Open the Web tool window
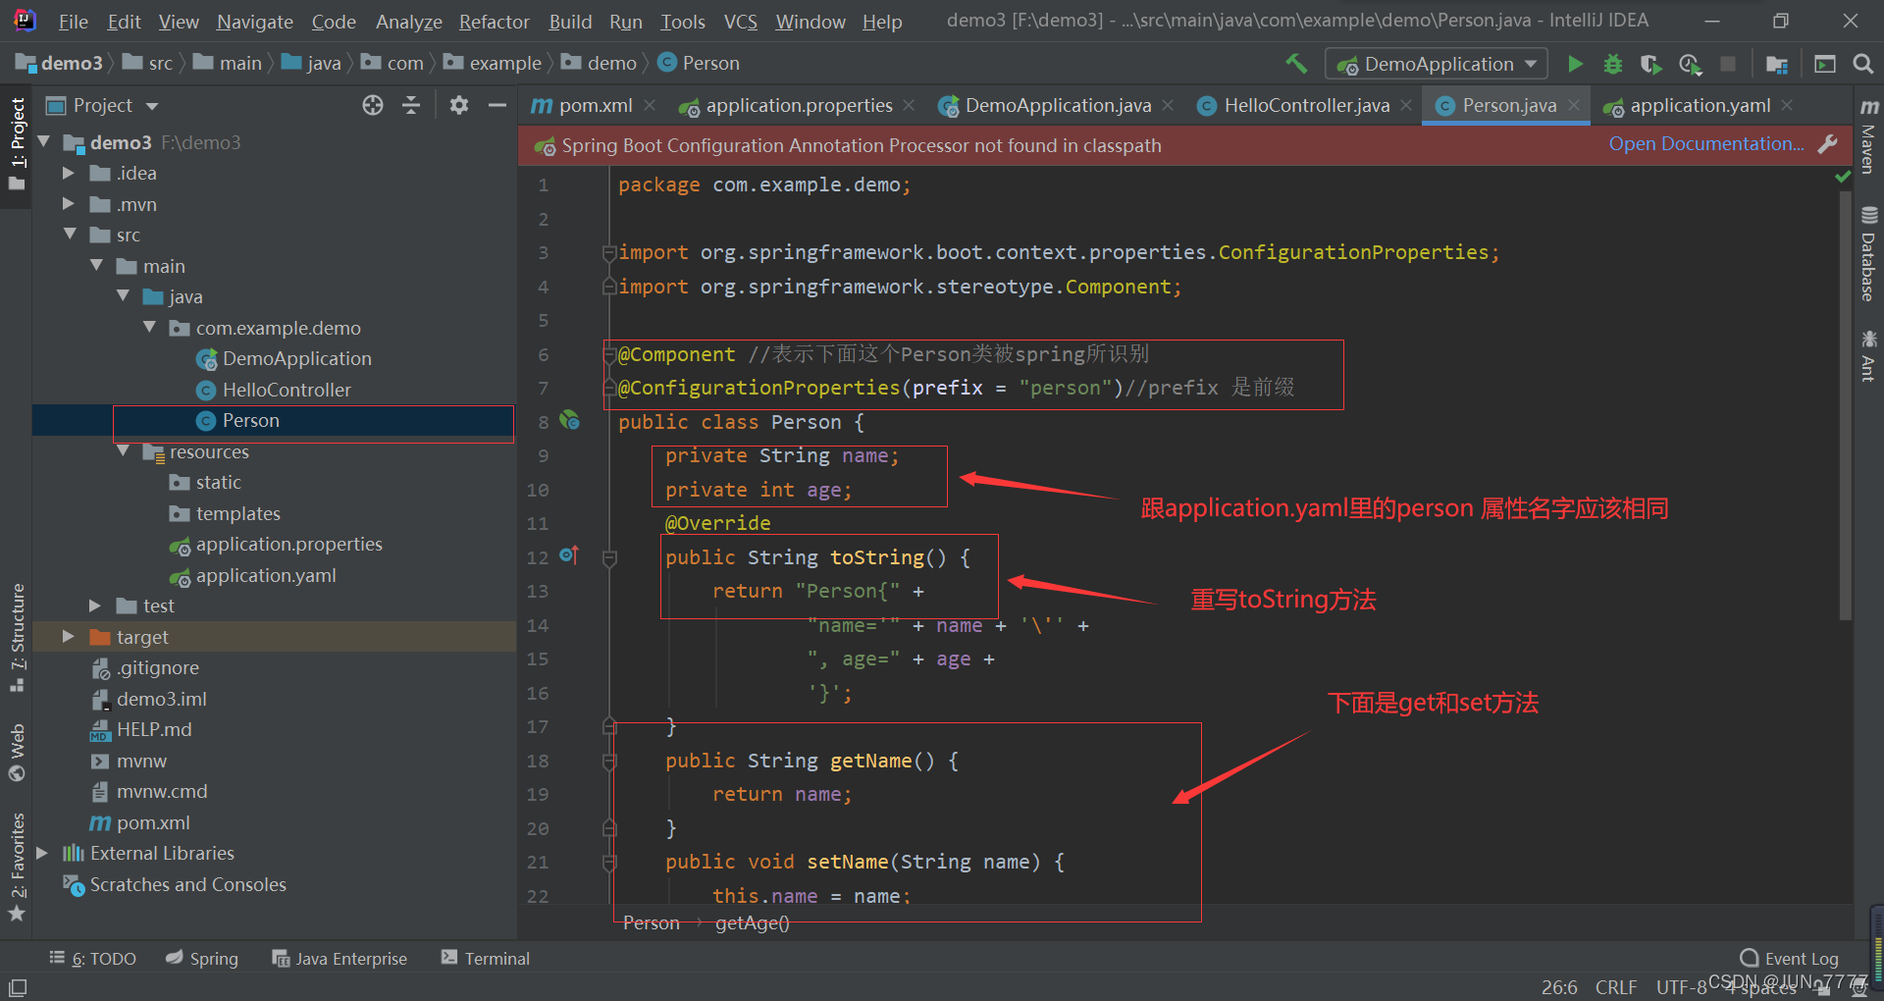Viewport: 1884px width, 1001px height. click(17, 752)
